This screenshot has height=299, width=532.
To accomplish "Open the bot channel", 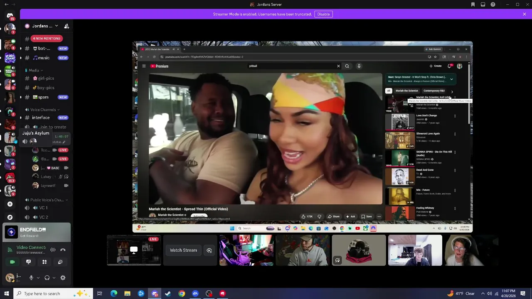I will (x=46, y=48).
